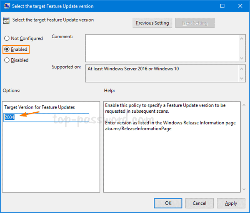Click the Supported on scroll down arrow
Image resolution: width=250 pixels, height=213 pixels.
242,79
